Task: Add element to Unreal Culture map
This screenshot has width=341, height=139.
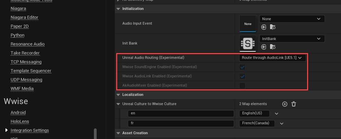Action: pyautogui.click(x=285, y=104)
